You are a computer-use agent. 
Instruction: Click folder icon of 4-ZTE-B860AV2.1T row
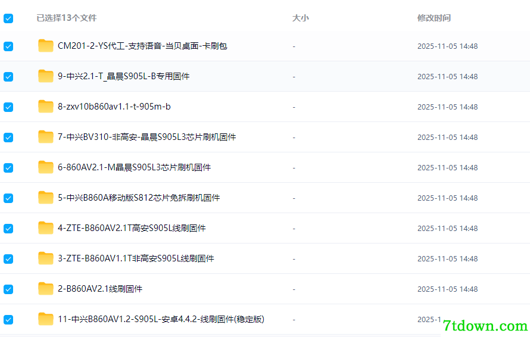coord(46,228)
